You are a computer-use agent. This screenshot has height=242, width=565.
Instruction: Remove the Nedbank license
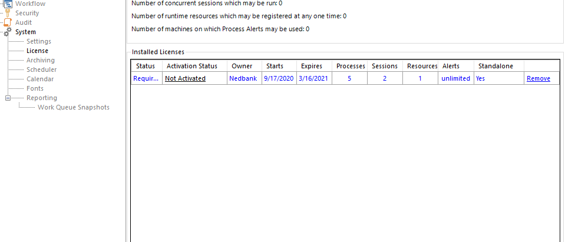point(538,78)
